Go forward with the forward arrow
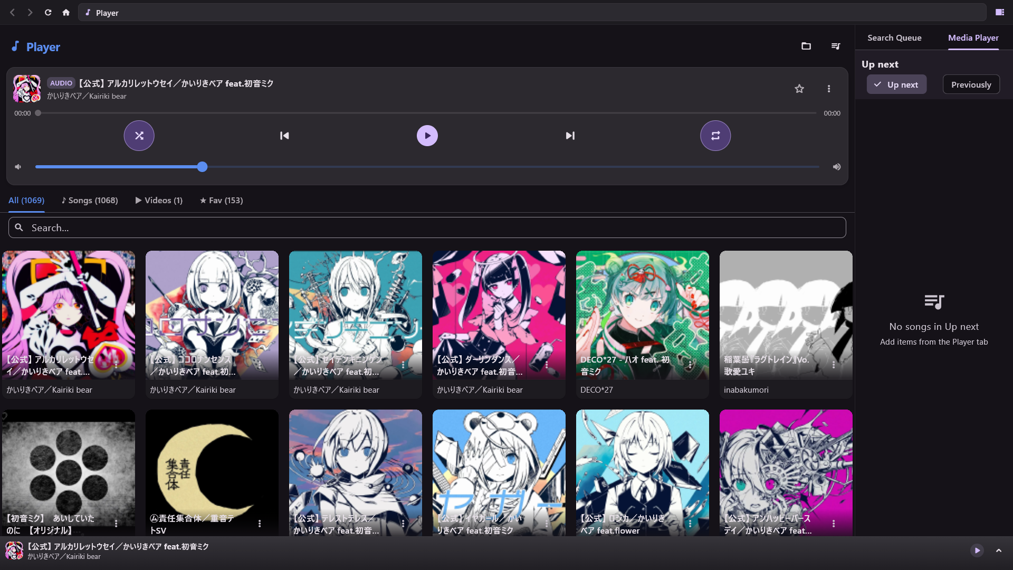Screen dimensions: 1013x570 coord(30,12)
